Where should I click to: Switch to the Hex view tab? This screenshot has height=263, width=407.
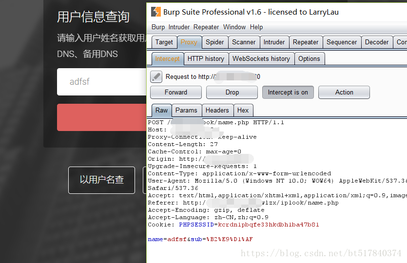pyautogui.click(x=243, y=110)
